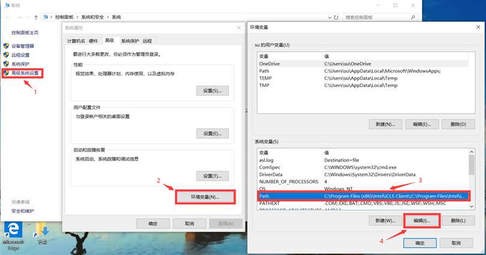Click 编辑(E) for user variables
486x255 pixels.
tap(422, 124)
